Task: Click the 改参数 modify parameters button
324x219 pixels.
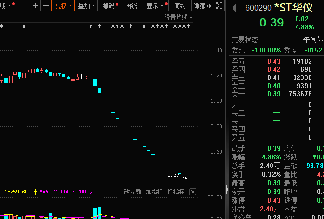Action: (132, 192)
